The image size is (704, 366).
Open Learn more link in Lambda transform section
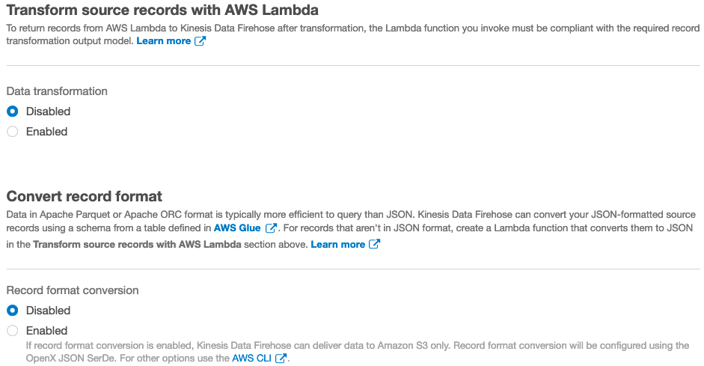pyautogui.click(x=163, y=41)
